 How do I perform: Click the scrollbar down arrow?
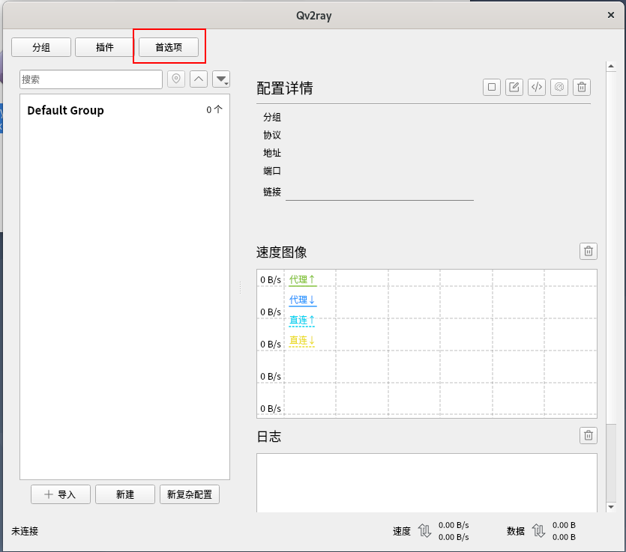point(611,507)
